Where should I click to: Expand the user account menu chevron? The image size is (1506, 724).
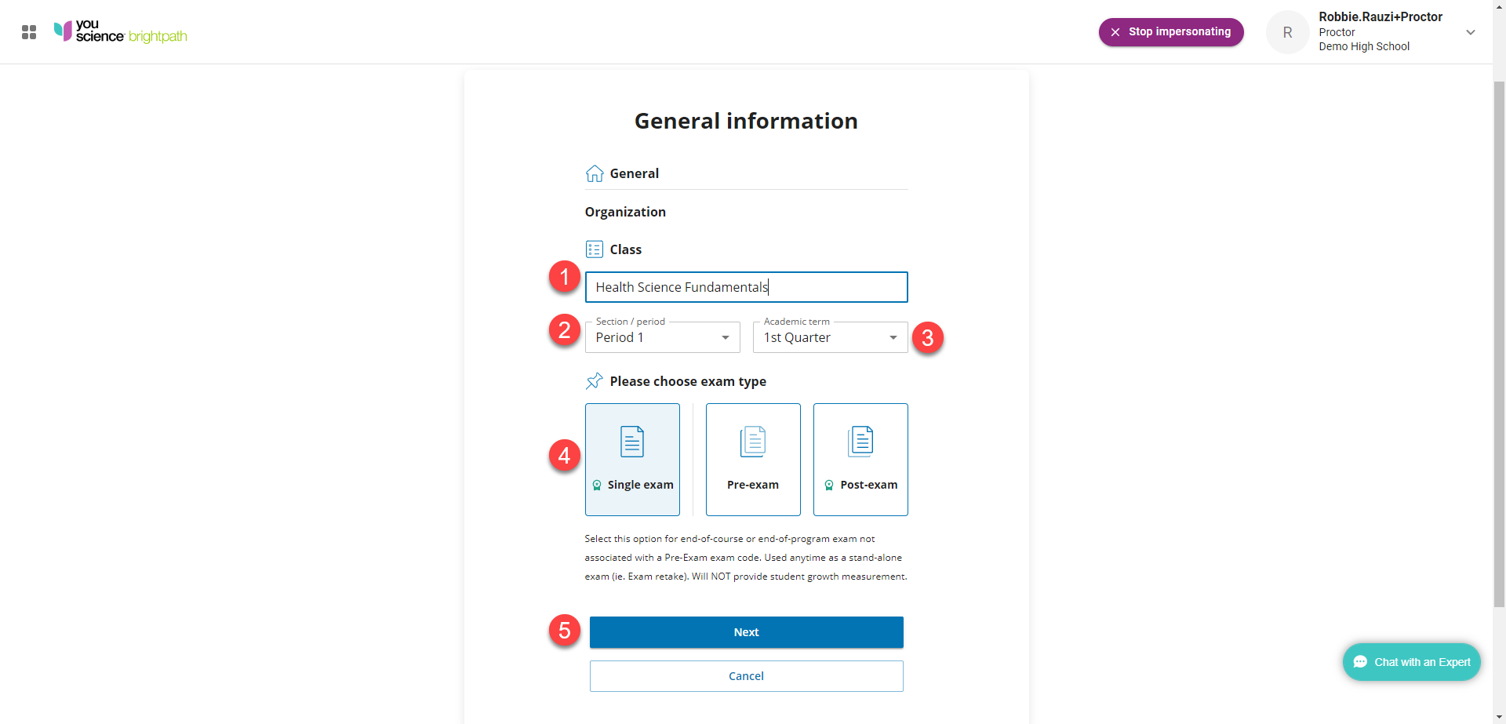coord(1471,32)
